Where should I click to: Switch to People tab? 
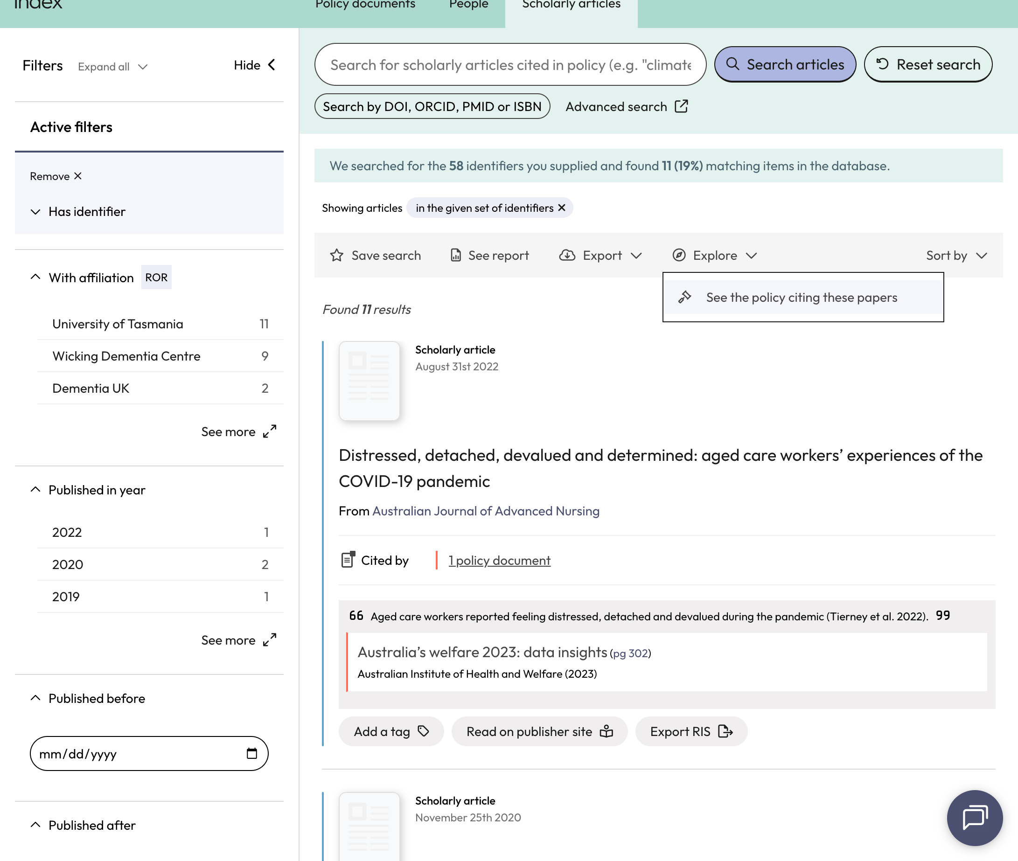coord(469,5)
